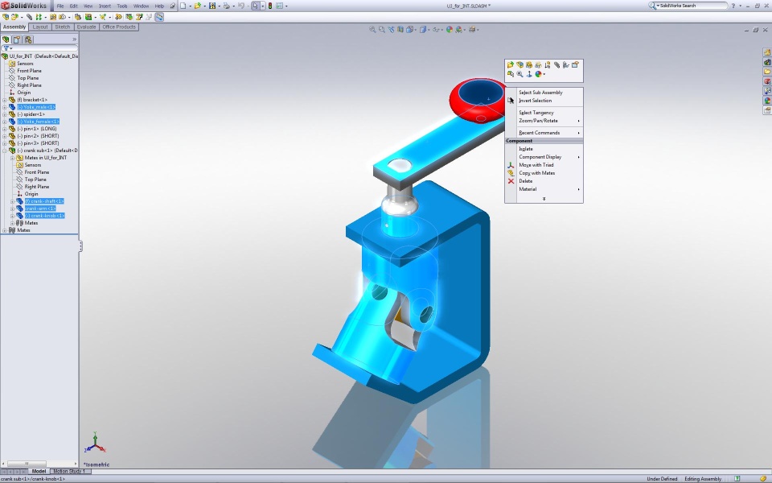Click Component Properties icon in context toolbar
Viewport: 772px width, 483px height.
pos(575,64)
